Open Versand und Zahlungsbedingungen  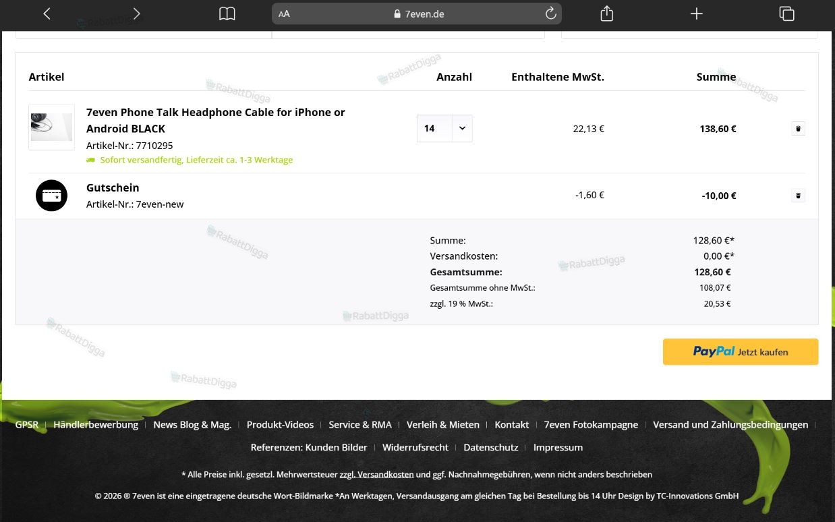click(x=730, y=425)
